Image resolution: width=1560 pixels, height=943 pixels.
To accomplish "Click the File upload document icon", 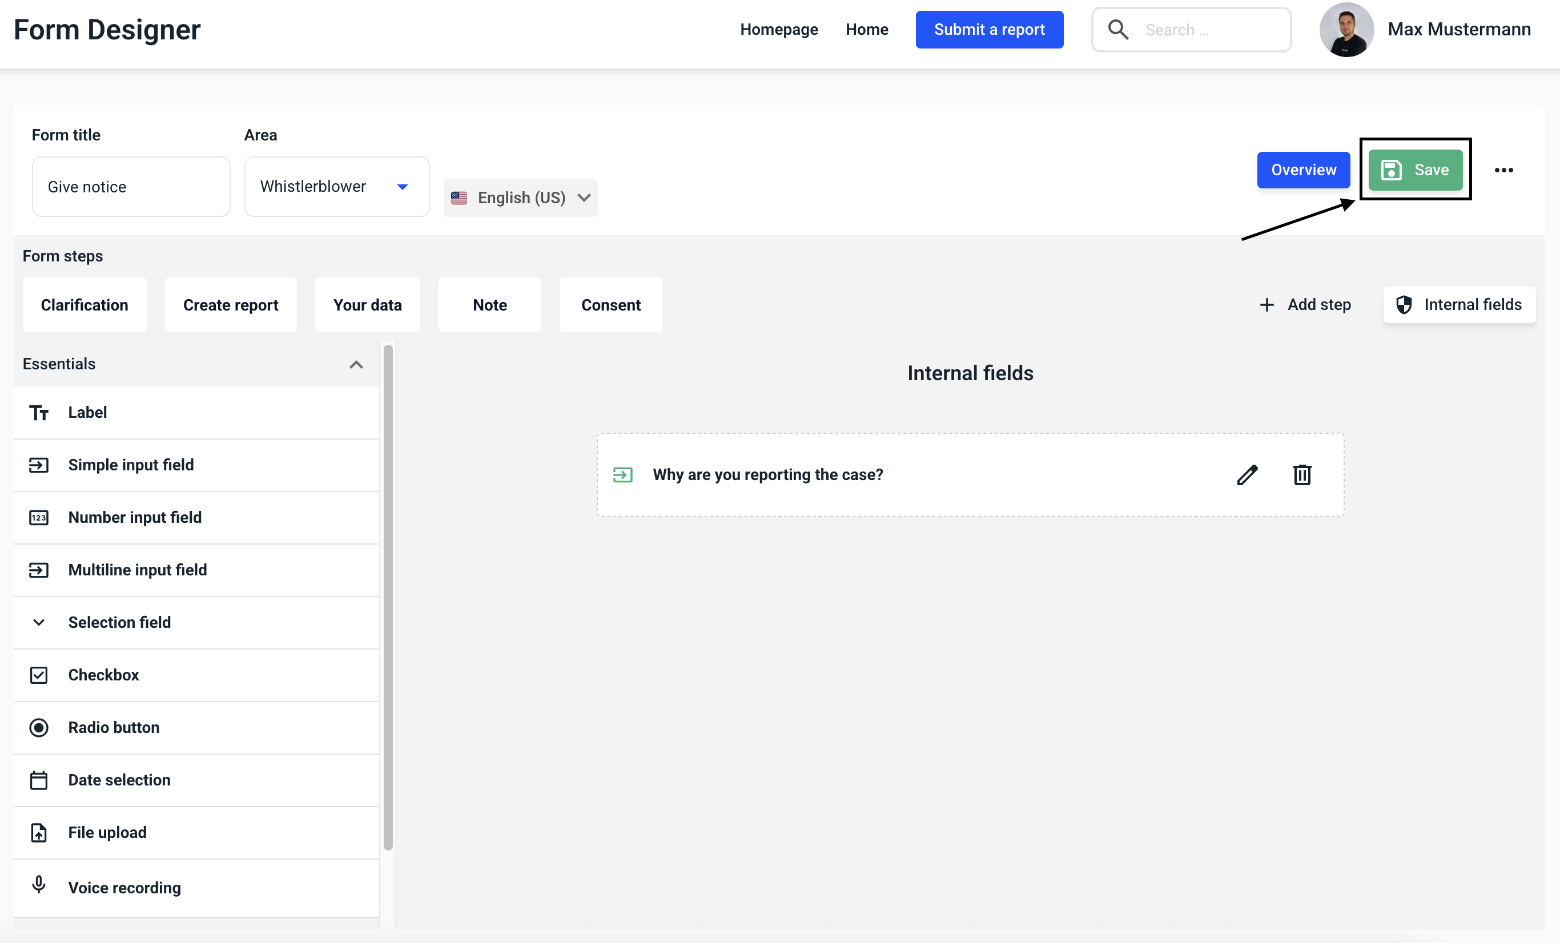I will tap(39, 832).
